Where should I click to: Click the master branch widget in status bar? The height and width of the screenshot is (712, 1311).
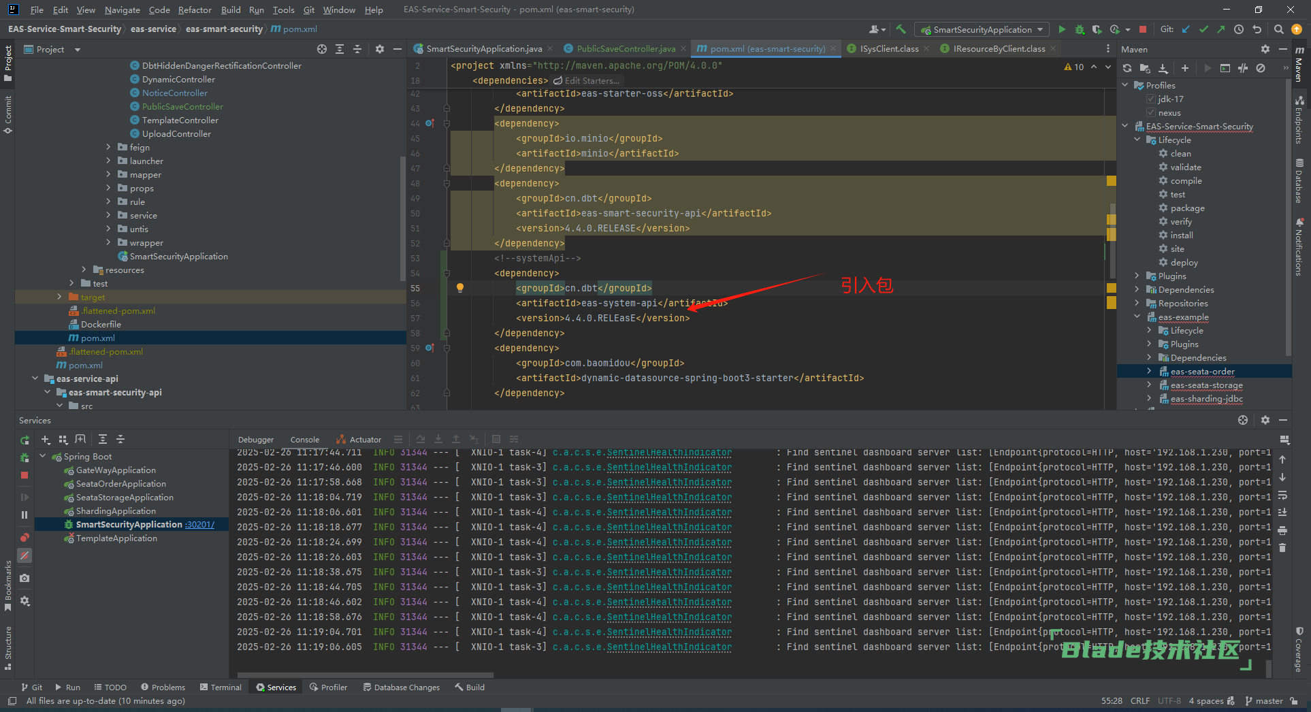coord(1264,701)
